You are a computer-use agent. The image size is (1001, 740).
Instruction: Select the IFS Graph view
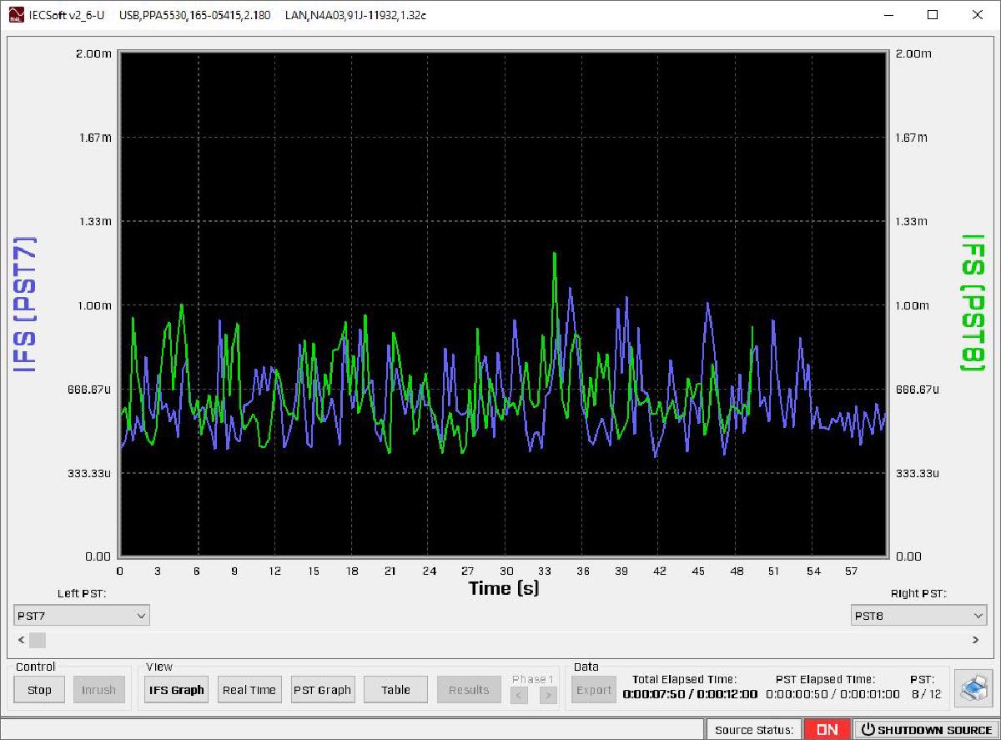click(176, 689)
